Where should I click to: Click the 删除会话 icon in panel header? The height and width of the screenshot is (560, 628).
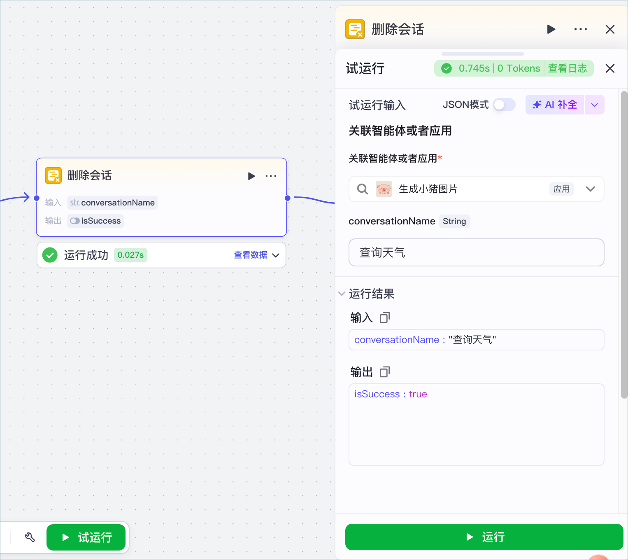355,29
